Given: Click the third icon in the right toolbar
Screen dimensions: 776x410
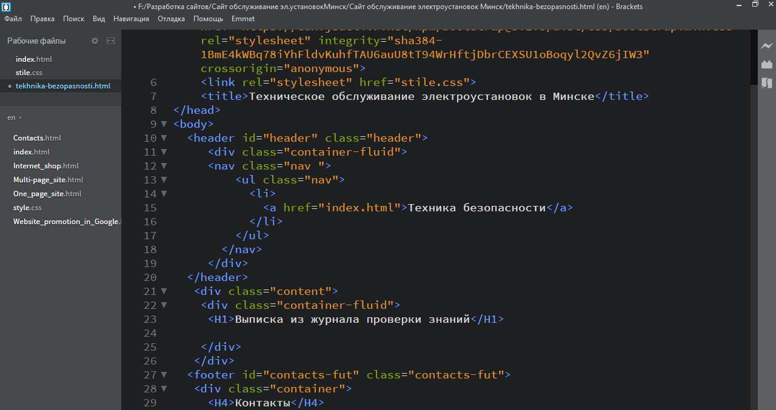Looking at the screenshot, I should 766,83.
